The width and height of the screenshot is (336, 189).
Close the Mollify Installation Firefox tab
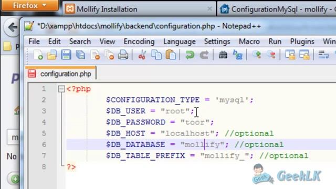pyautogui.click(x=209, y=9)
